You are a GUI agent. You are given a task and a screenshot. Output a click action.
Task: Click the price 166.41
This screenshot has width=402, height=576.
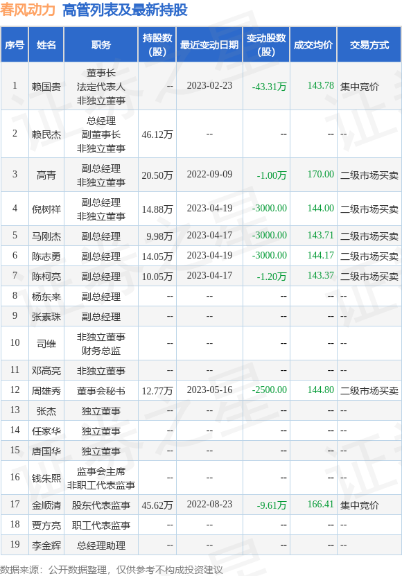click(320, 504)
